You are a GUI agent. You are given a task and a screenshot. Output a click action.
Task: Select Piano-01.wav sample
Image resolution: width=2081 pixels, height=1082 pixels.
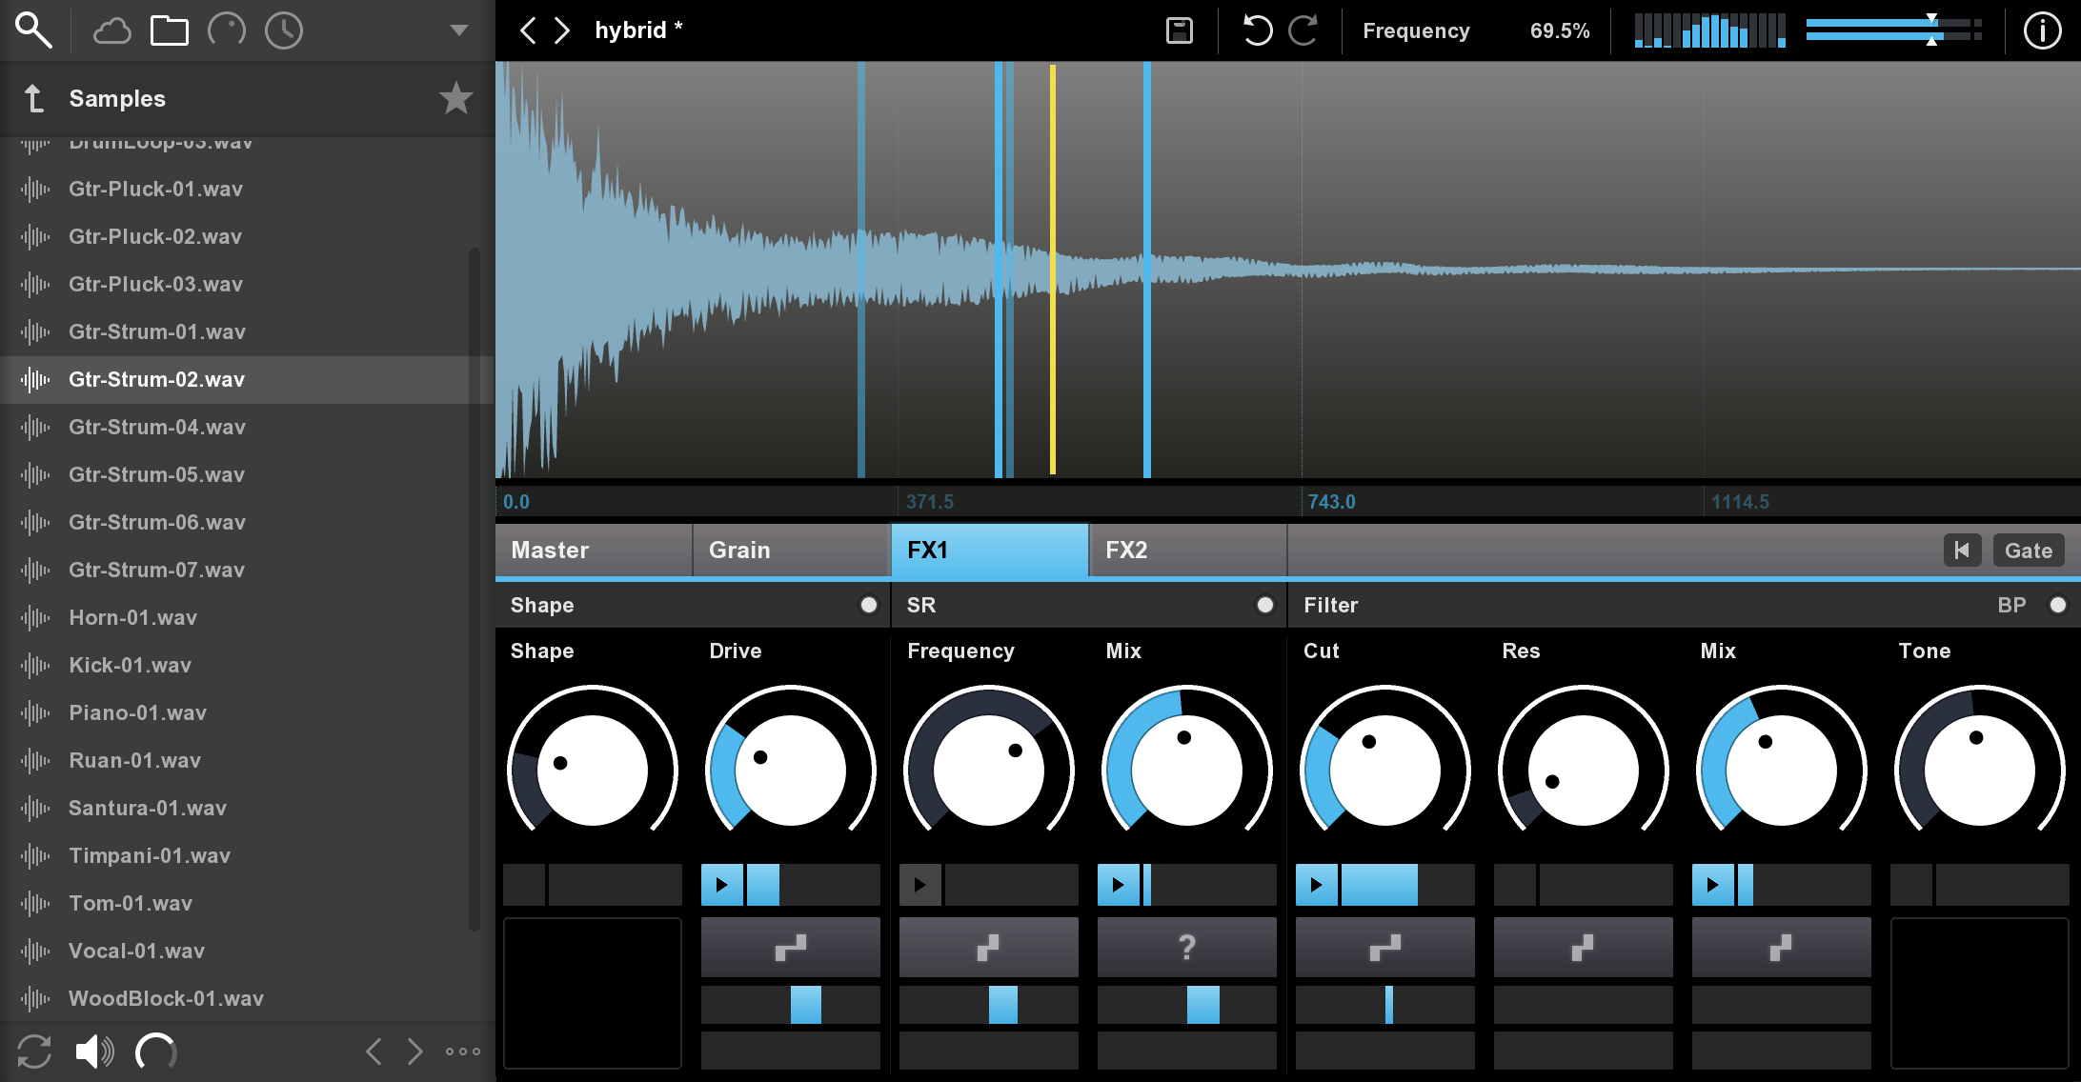click(236, 712)
